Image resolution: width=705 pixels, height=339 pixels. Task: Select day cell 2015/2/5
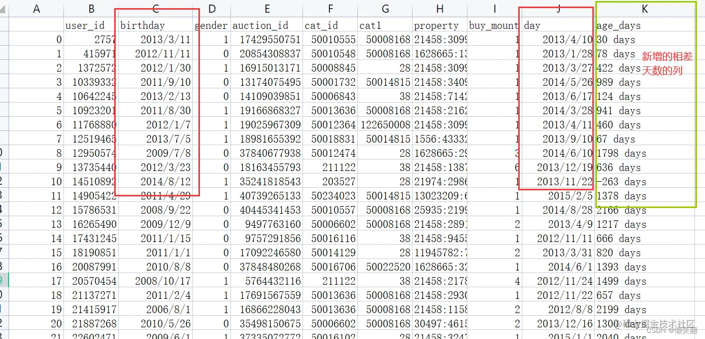558,196
